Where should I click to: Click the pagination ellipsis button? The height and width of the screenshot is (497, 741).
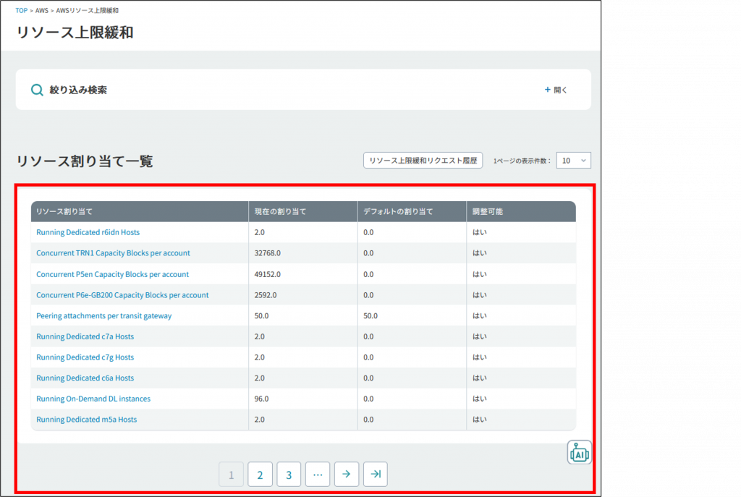coord(317,475)
